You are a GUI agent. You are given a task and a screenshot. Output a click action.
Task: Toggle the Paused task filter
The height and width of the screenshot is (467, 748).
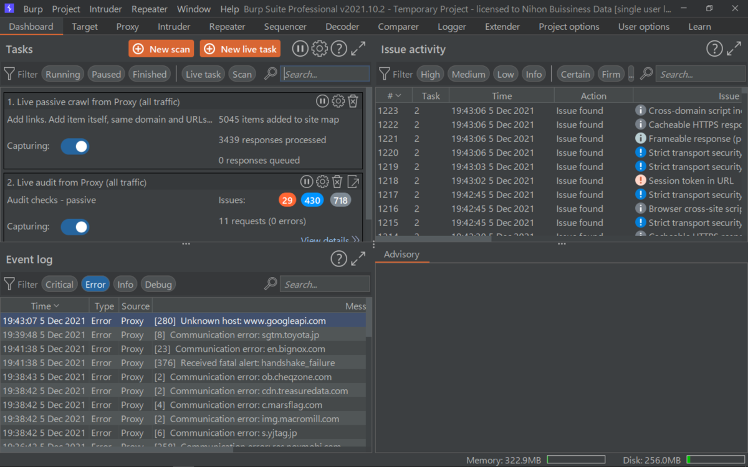pos(106,74)
